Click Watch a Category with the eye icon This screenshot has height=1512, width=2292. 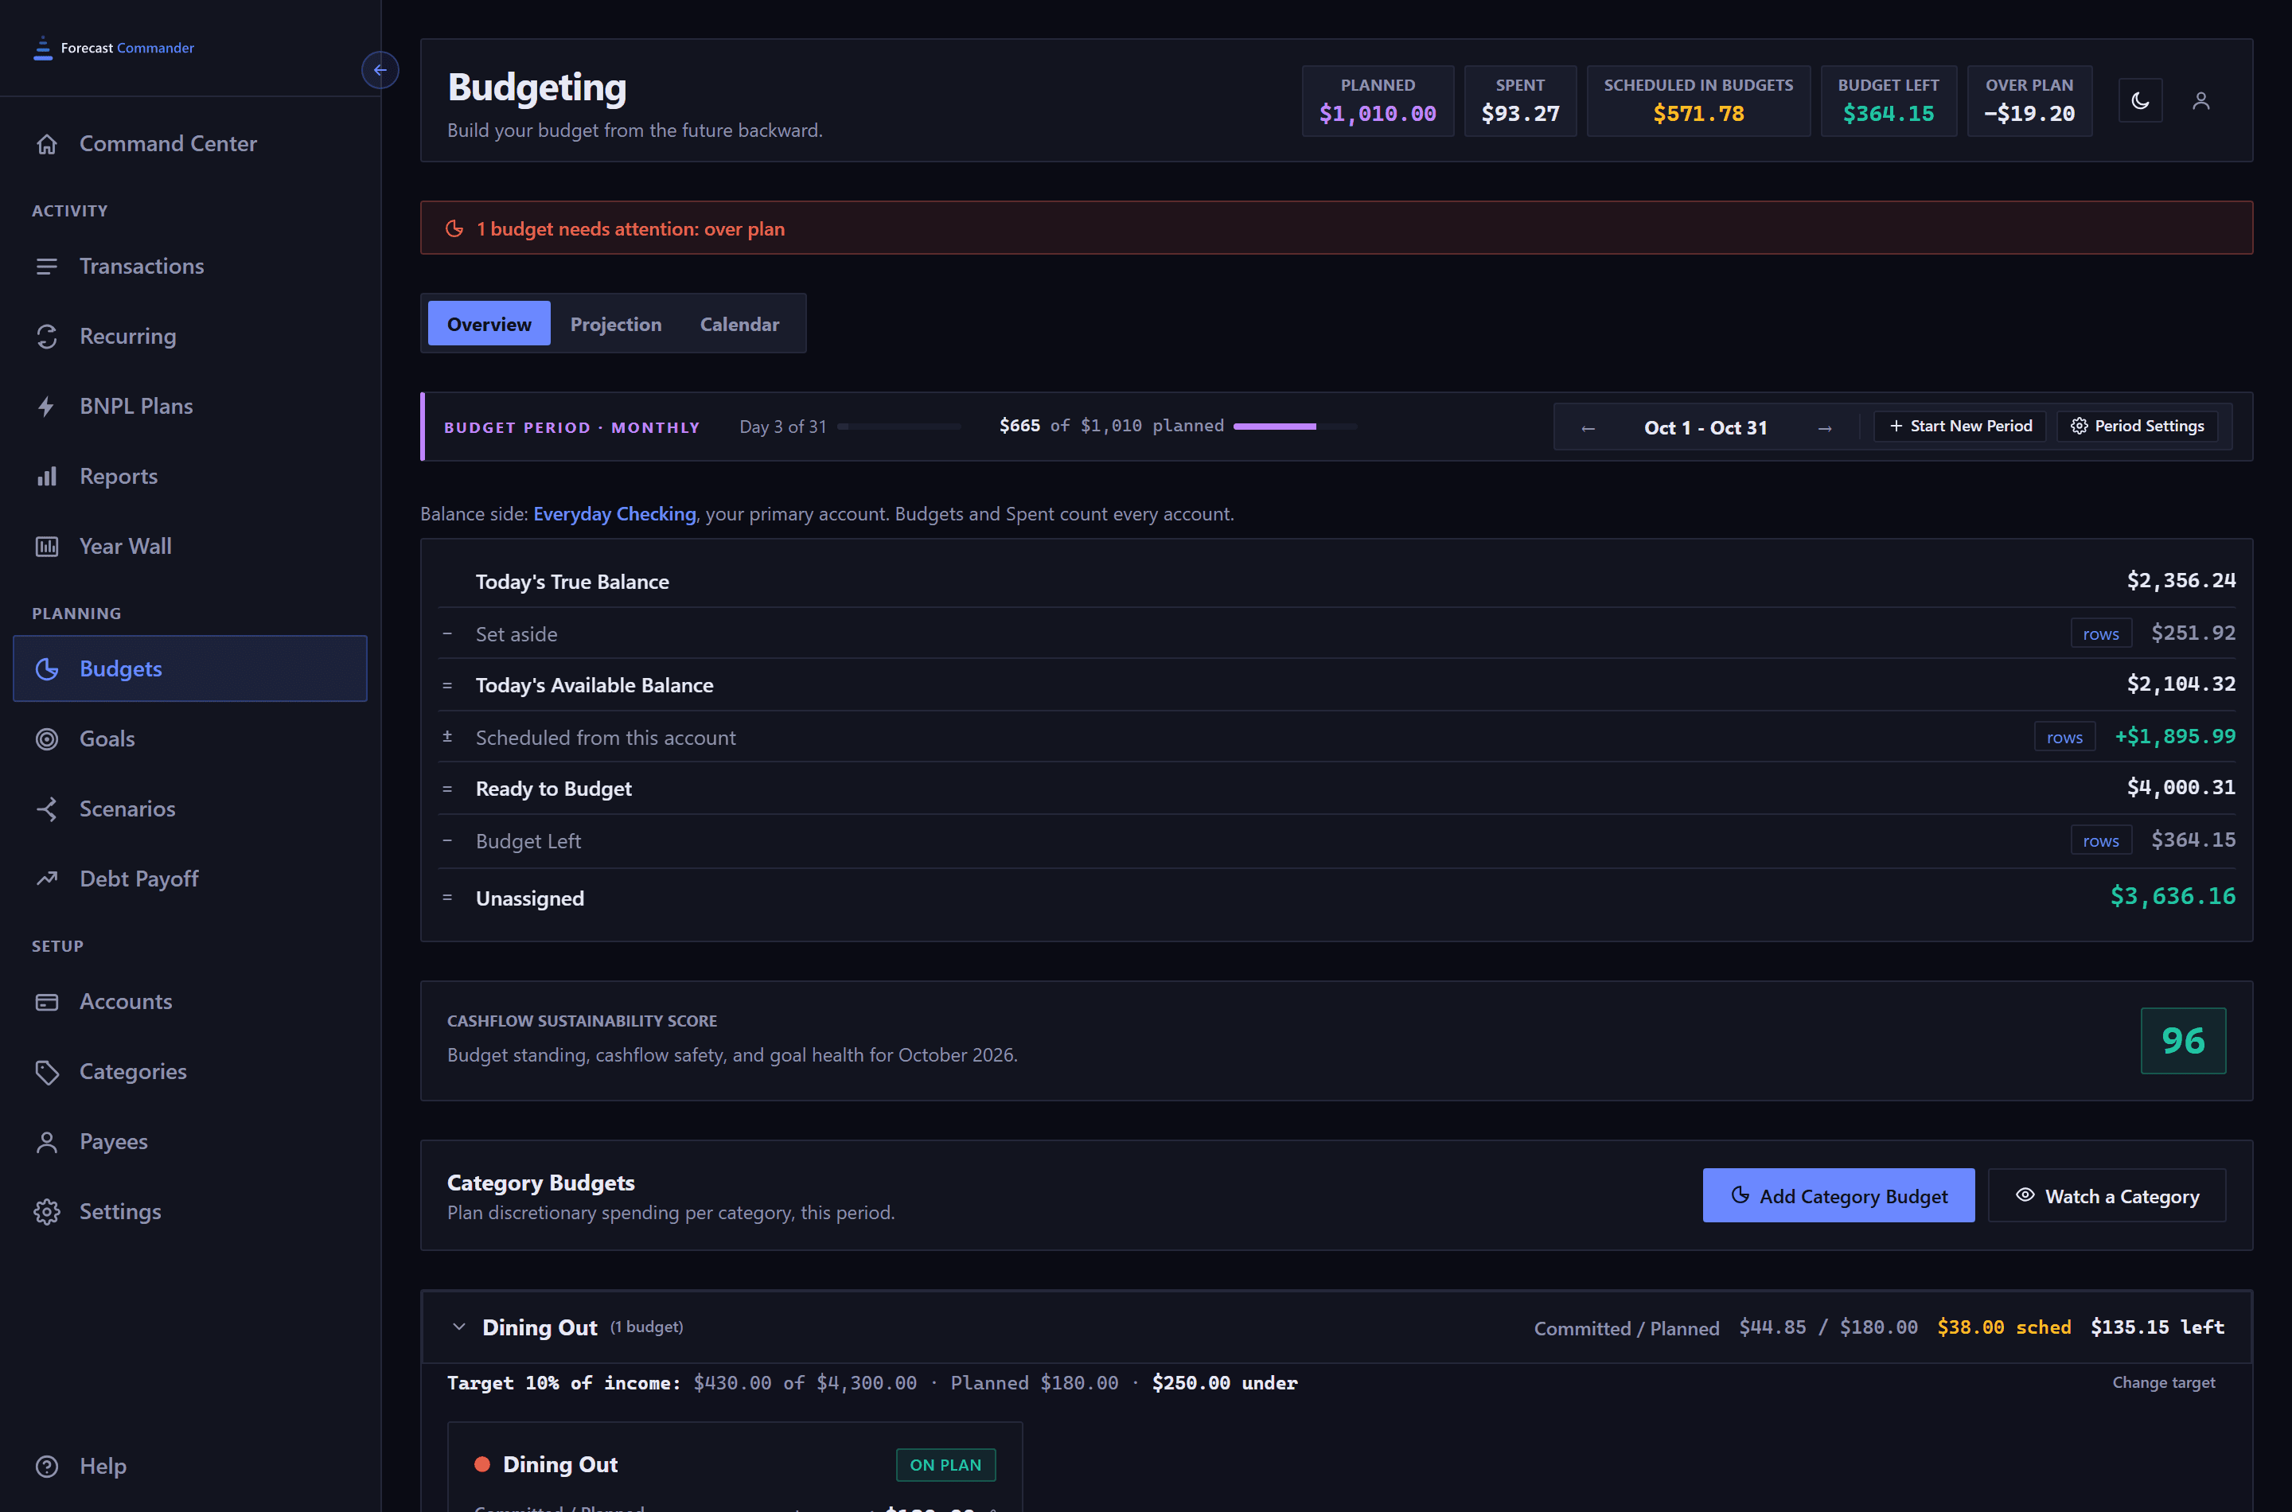click(2107, 1196)
